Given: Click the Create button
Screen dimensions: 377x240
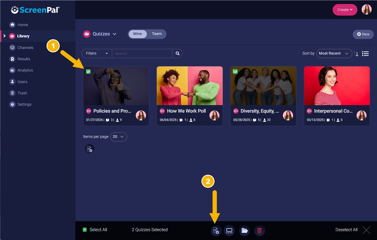Looking at the screenshot, I should pos(345,10).
